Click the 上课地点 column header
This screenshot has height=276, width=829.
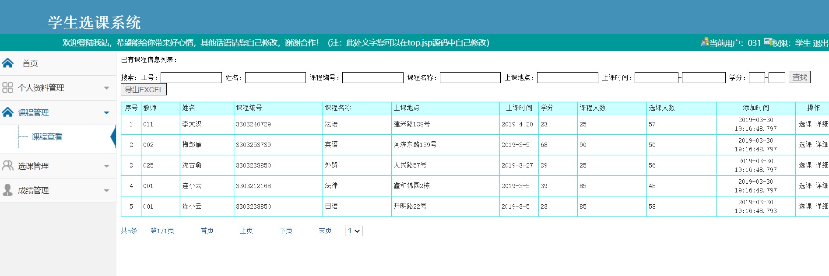click(407, 108)
